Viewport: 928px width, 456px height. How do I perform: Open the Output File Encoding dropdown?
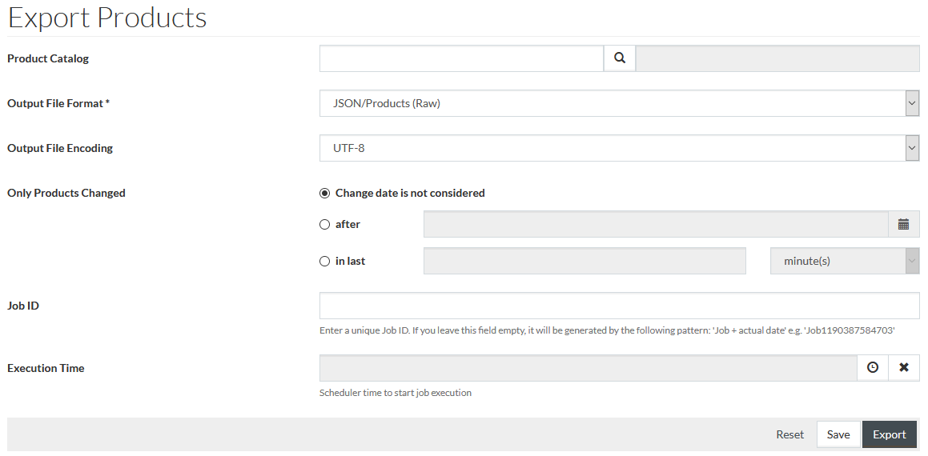(619, 148)
